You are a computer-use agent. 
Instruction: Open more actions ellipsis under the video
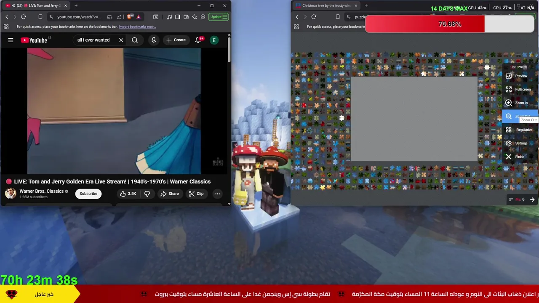click(x=217, y=194)
